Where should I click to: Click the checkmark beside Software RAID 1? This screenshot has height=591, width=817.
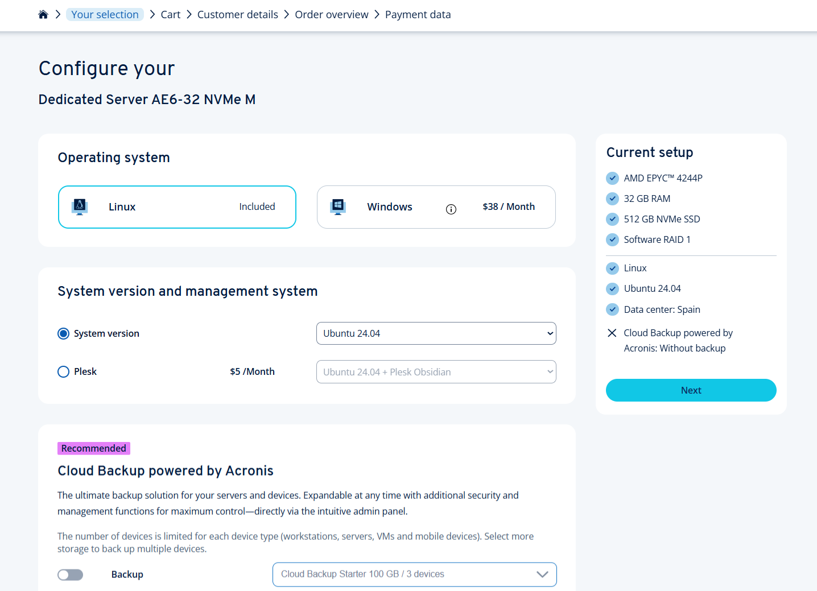(x=613, y=239)
